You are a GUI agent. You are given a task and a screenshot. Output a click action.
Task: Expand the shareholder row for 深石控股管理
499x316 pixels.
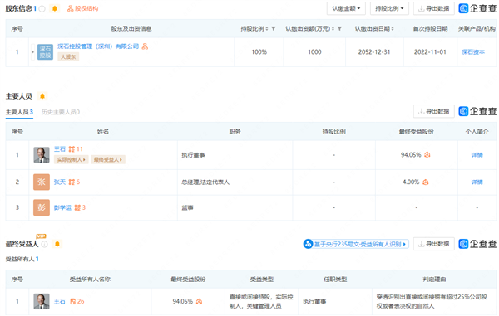pos(32,51)
